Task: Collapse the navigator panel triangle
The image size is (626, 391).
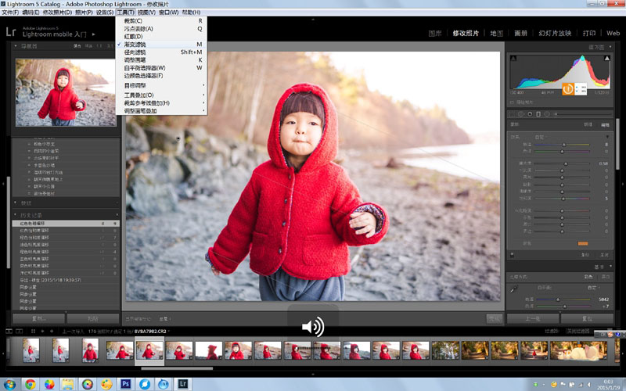Action: tap(16, 46)
